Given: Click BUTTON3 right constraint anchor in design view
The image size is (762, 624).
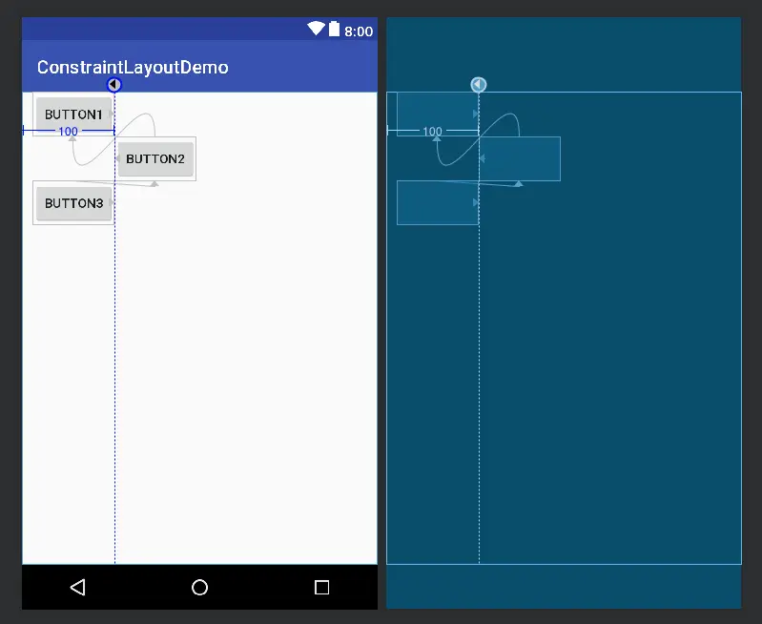Looking at the screenshot, I should pyautogui.click(x=112, y=203).
